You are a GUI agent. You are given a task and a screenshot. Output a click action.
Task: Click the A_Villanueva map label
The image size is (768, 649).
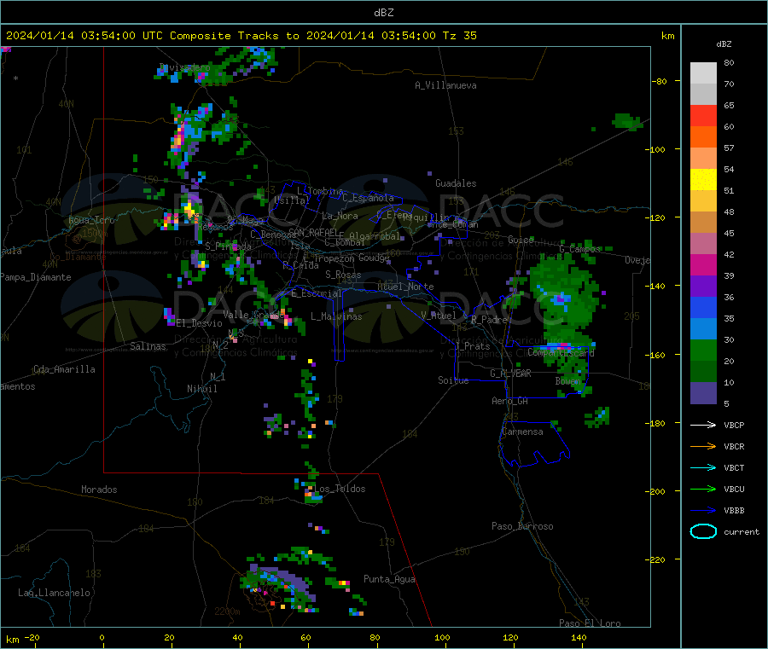(x=445, y=85)
